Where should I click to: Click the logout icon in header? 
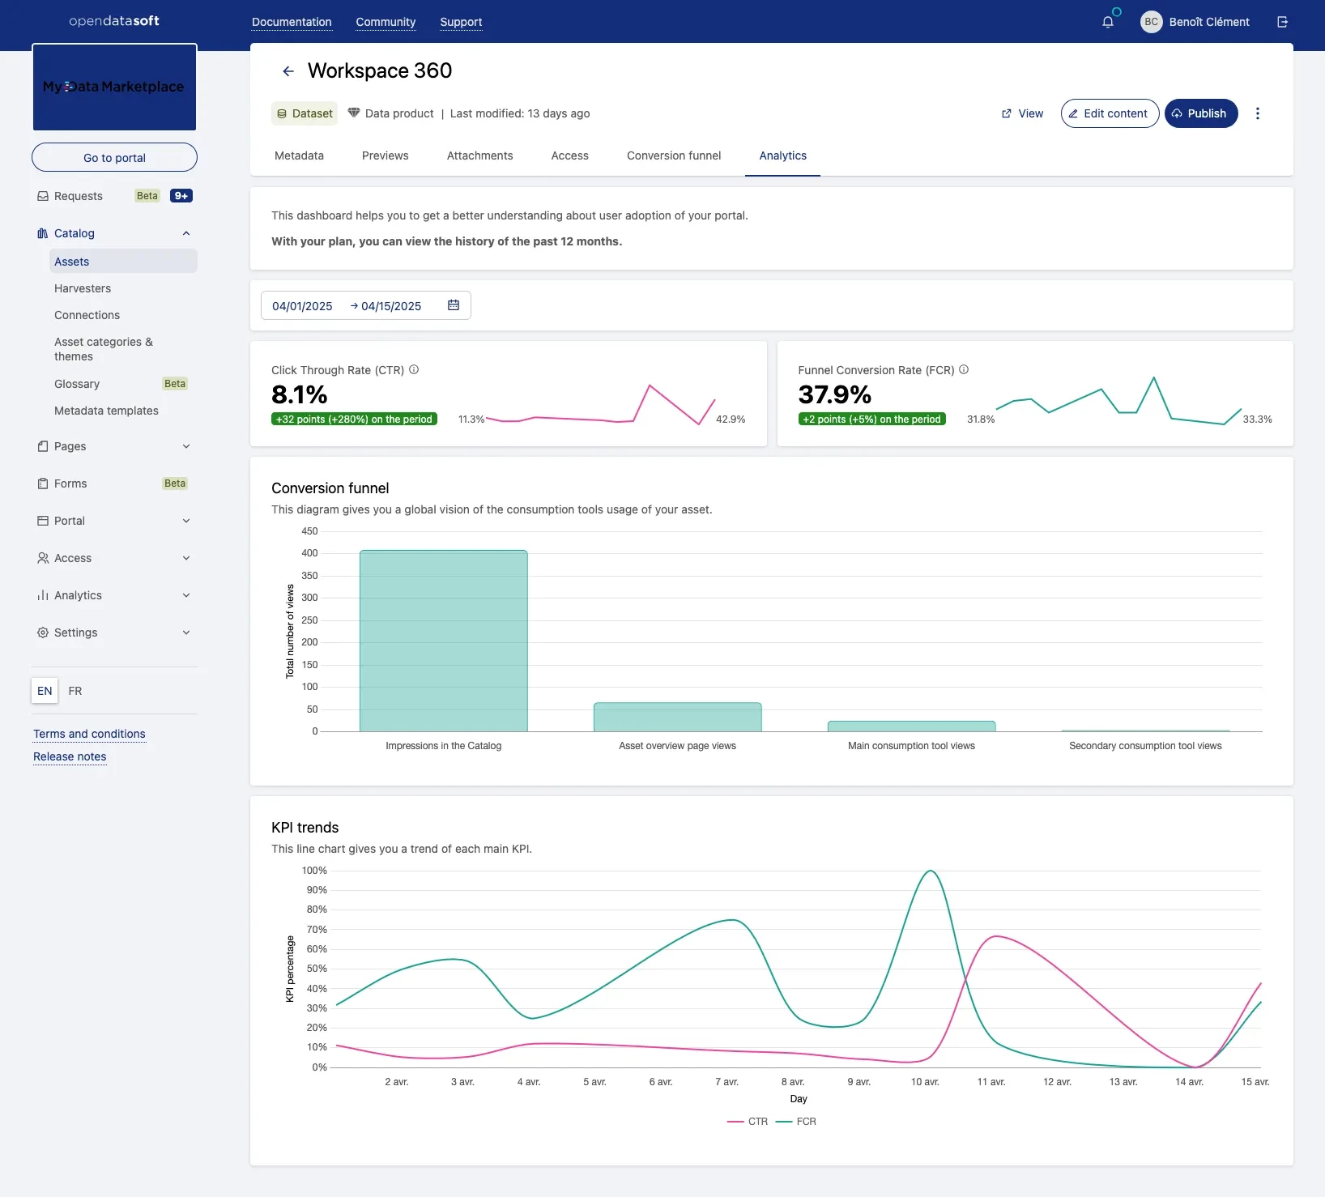pos(1282,22)
